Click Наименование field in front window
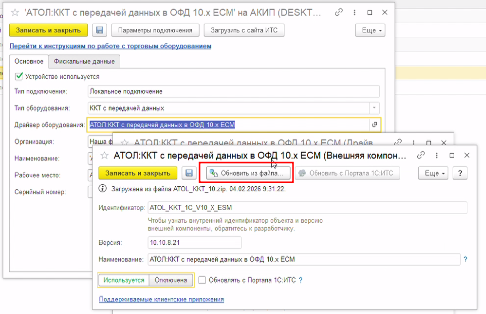486x314 pixels. click(304, 259)
